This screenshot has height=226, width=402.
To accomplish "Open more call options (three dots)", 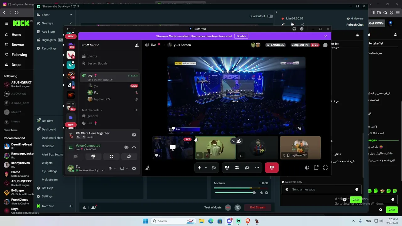I will (257, 168).
